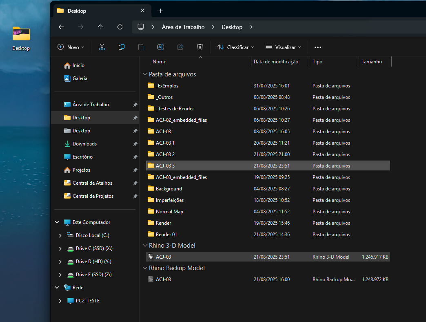Screen dimensions: 426x322
Task: Open Início in the navigation pane
Action: [x=78, y=65]
